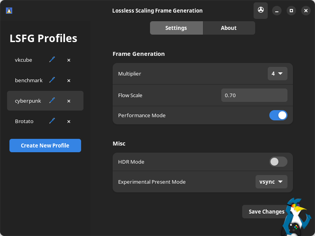Edit the vkcube profile with the pencil icon
315x236 pixels.
52,60
